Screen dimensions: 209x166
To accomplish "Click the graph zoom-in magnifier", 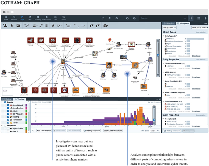I will pos(158,41).
